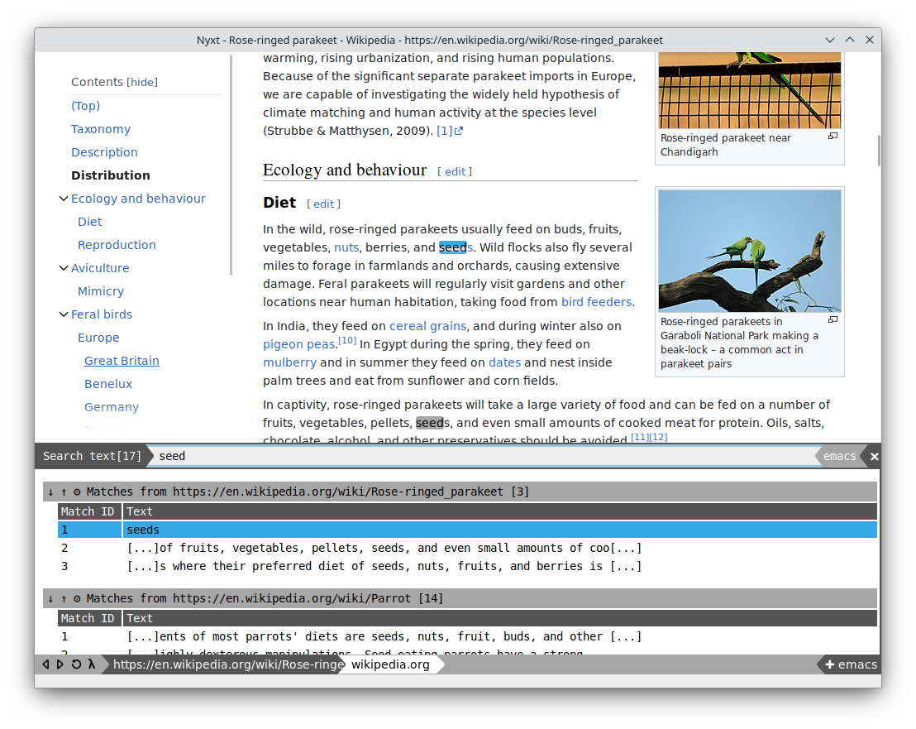Click the gear icon beside Parrot matches
Screen dimensions: 916x729
coord(77,598)
